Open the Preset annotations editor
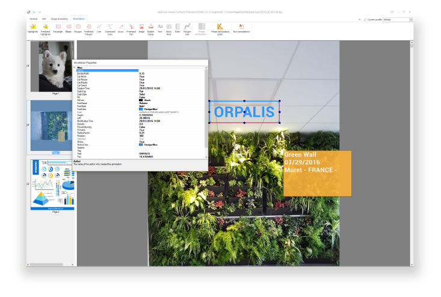The width and height of the screenshot is (441, 297). click(x=220, y=28)
